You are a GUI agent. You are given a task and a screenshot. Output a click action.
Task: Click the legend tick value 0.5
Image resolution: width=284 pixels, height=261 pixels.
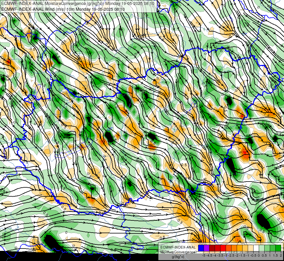(264, 255)
